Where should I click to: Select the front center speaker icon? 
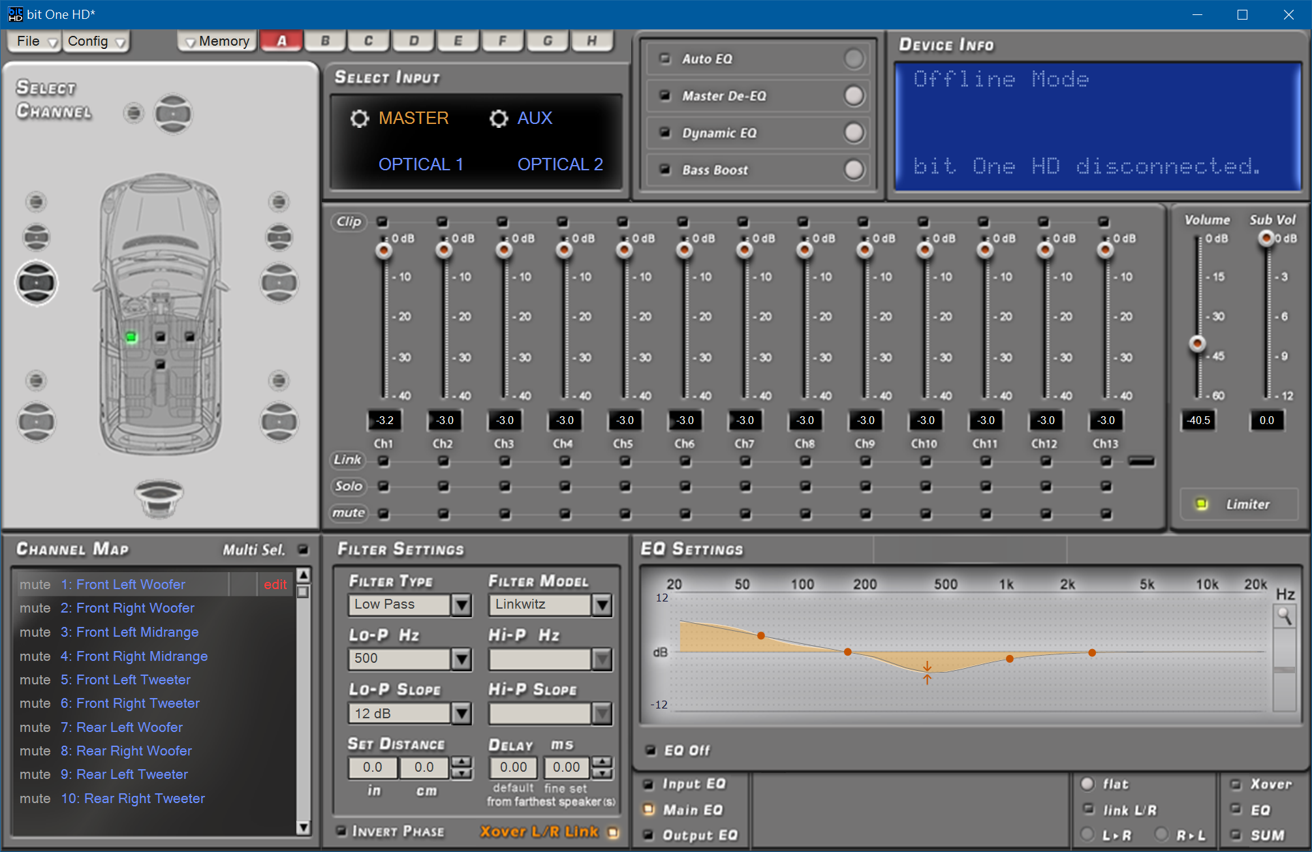pos(173,114)
